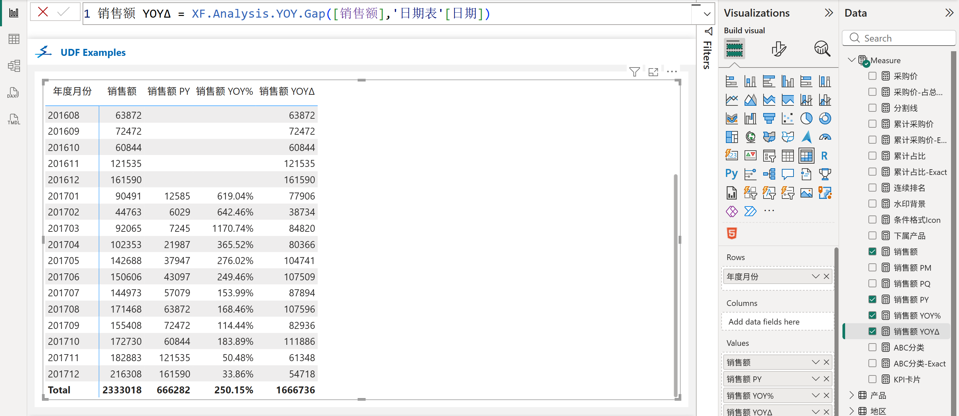Select the pie chart visualization
This screenshot has height=416, width=959.
pyautogui.click(x=806, y=119)
